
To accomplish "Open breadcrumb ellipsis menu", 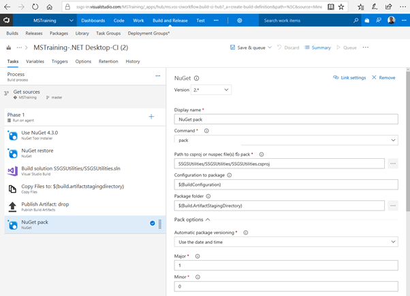I will tap(19, 48).
